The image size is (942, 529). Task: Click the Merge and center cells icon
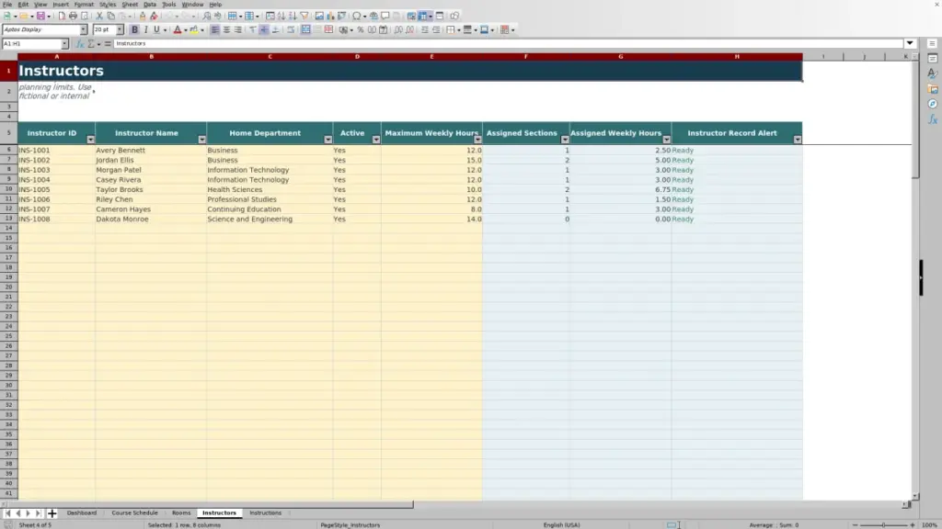point(305,29)
